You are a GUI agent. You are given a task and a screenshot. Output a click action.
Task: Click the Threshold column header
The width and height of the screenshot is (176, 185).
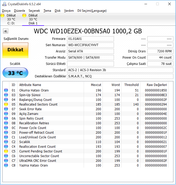(131, 85)
